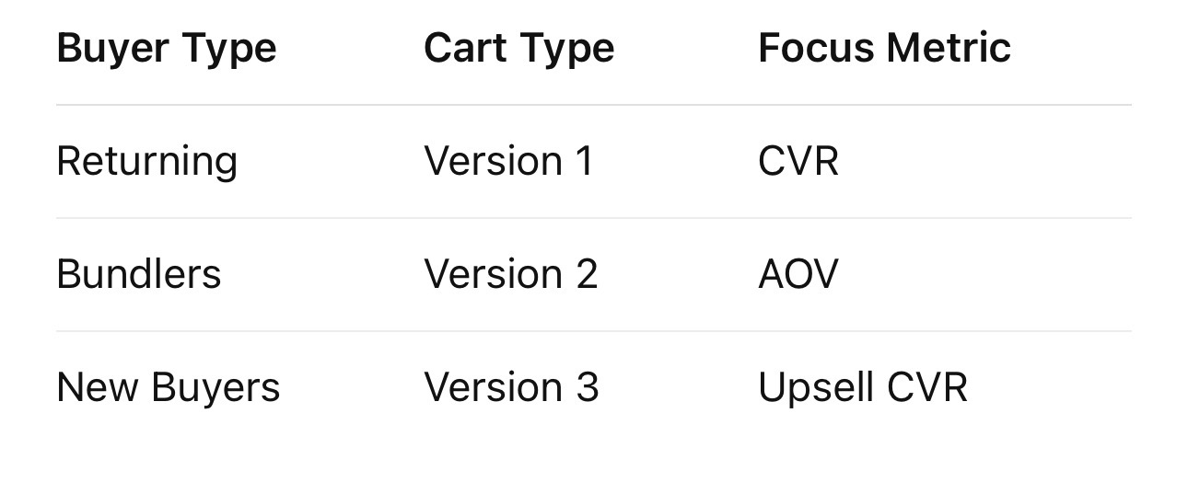Click the Cart Type column header
This screenshot has height=482, width=1188.
[518, 48]
